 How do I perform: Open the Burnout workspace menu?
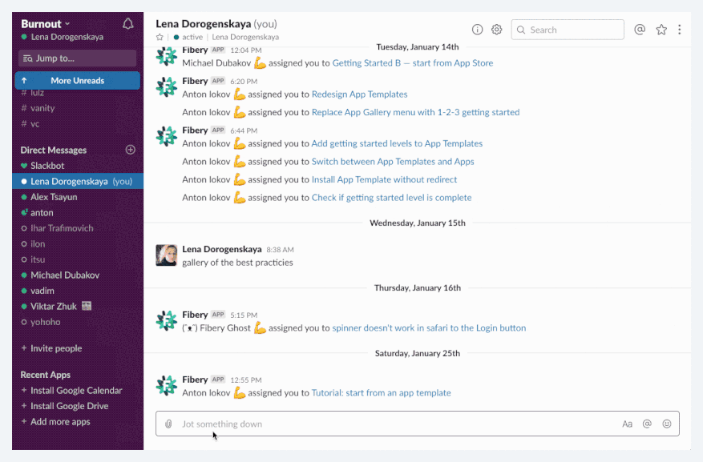(x=45, y=24)
